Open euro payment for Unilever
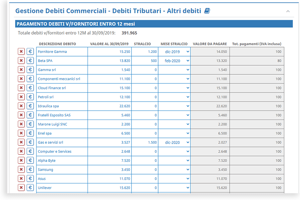Viewport: 300px width, 200px height. pyautogui.click(x=30, y=188)
